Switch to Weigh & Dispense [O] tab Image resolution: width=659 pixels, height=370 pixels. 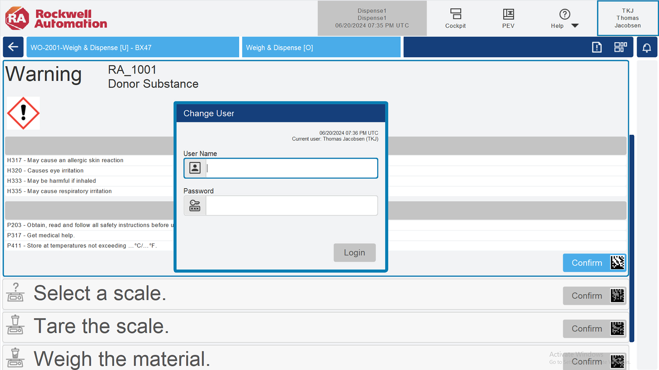pos(321,47)
